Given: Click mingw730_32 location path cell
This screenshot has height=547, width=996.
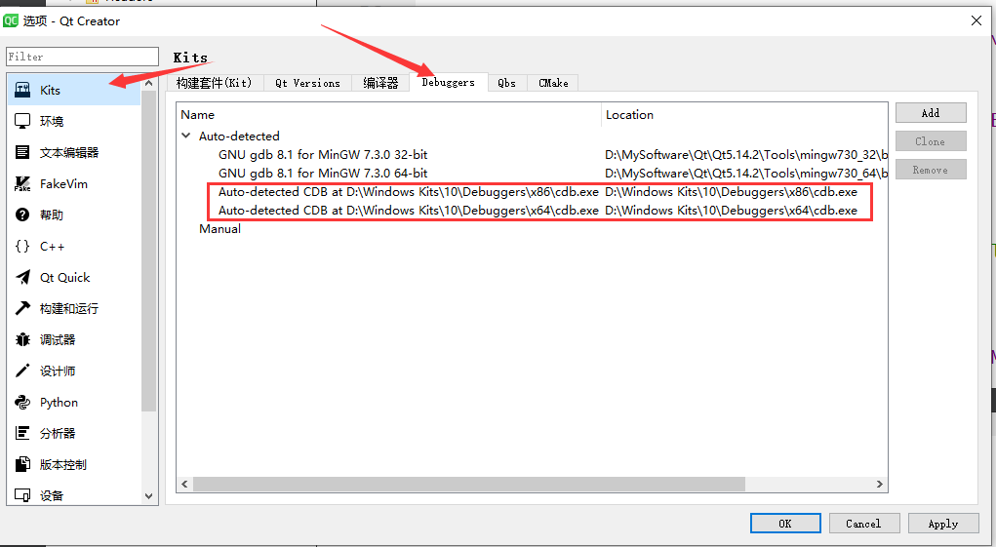Looking at the screenshot, I should (745, 154).
